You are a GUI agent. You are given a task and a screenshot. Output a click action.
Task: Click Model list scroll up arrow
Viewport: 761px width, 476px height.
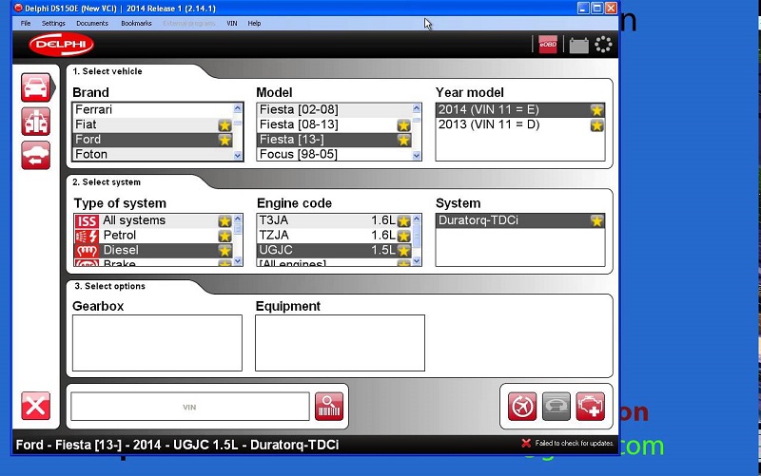point(417,108)
